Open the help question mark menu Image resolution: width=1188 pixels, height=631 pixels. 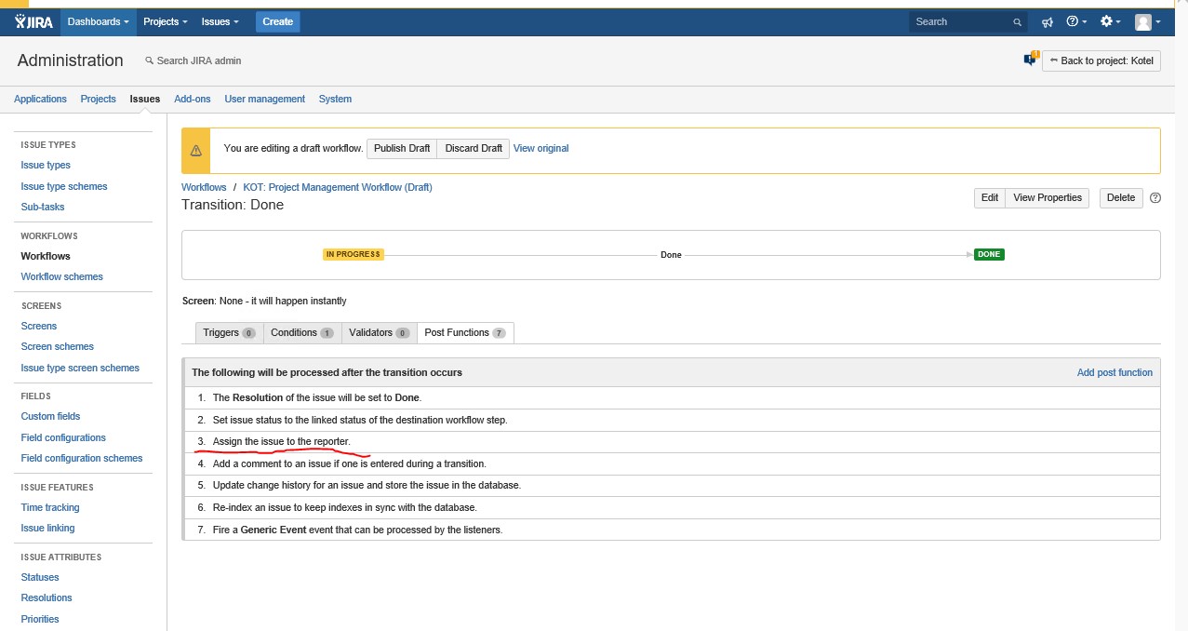[x=1075, y=21]
